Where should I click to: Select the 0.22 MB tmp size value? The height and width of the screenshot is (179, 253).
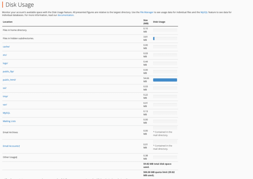[x=145, y=96]
